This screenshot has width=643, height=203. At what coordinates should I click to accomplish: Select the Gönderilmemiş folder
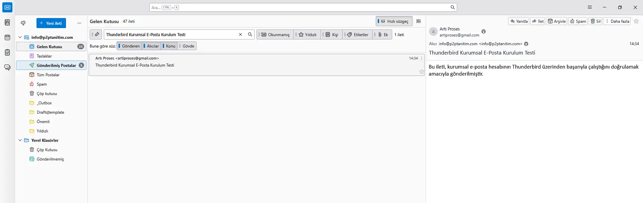tap(51, 159)
